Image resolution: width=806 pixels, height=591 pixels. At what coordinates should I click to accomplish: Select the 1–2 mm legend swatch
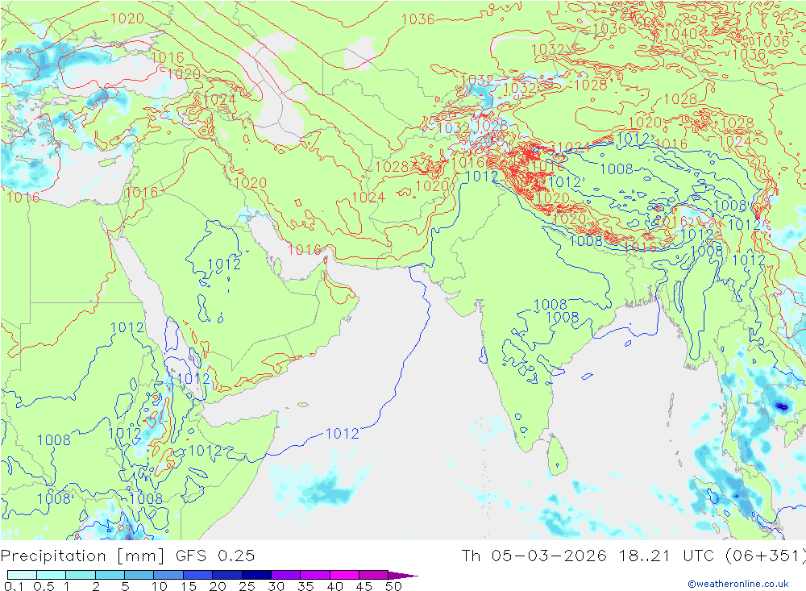[81, 575]
